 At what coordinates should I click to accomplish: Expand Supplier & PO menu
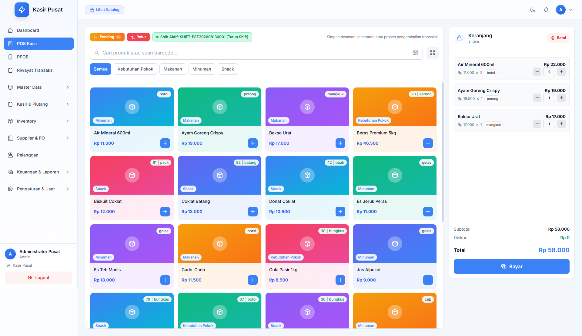38,138
